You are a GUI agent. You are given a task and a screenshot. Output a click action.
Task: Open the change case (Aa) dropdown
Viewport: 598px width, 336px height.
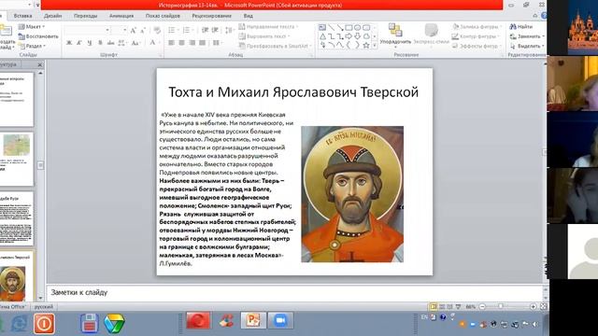[x=135, y=43]
